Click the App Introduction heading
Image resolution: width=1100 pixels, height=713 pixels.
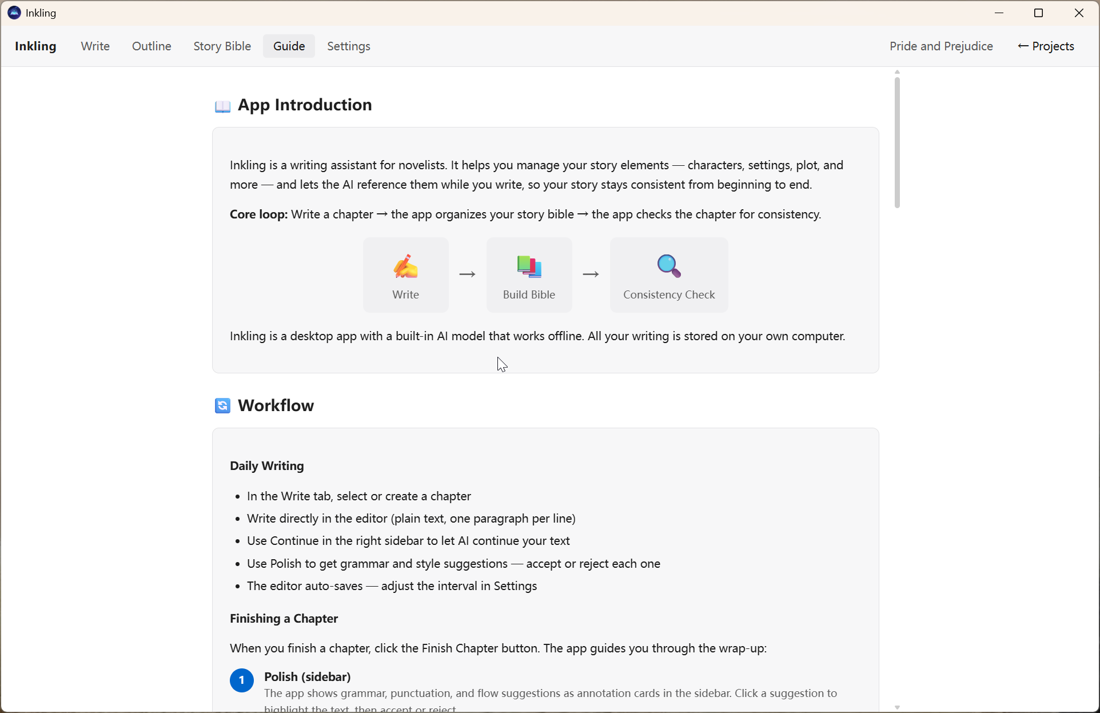pos(305,105)
